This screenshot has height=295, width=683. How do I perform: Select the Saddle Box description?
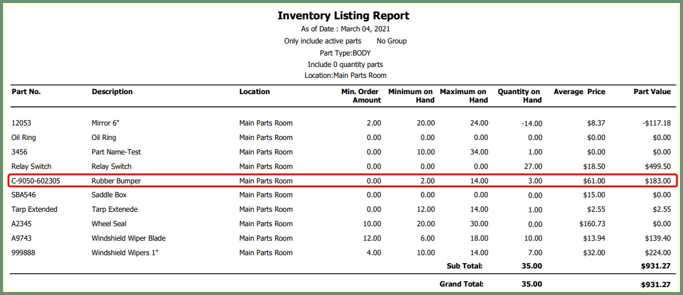pos(109,195)
